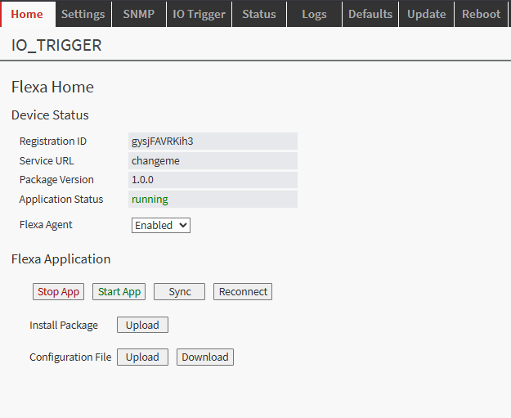Click the Registration ID value field

tap(213, 142)
